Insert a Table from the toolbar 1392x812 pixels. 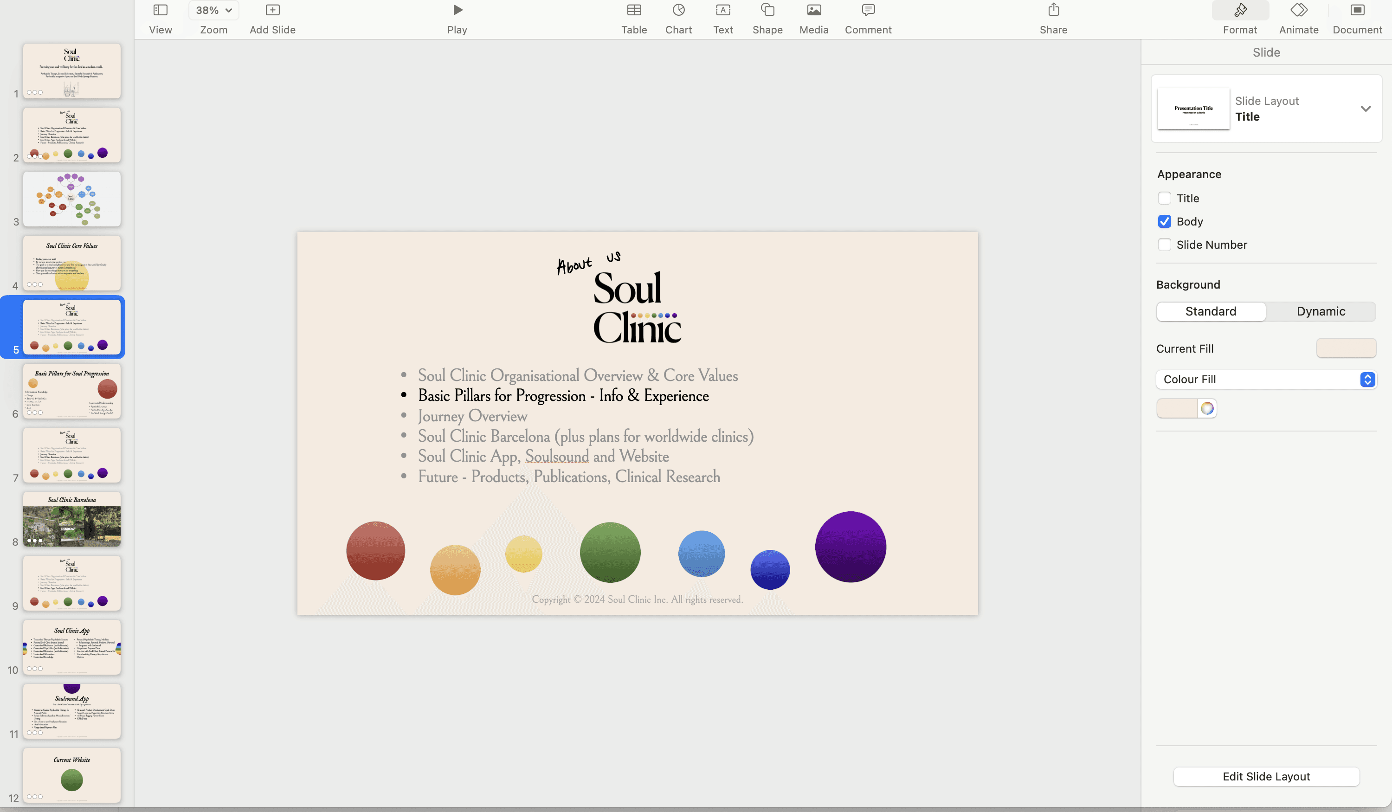tap(633, 10)
